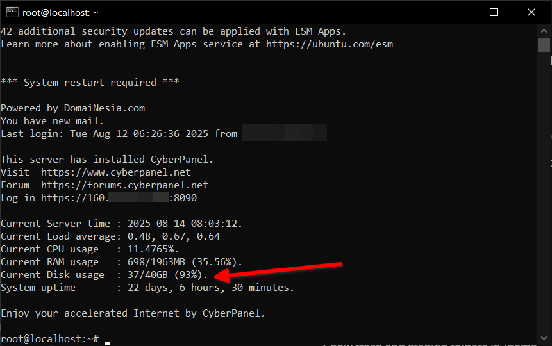Minimize the root@localhost terminal window
This screenshot has height=346, width=552.
455,12
